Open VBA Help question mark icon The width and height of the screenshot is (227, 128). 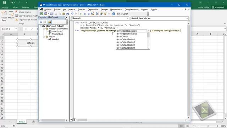pos(113,14)
